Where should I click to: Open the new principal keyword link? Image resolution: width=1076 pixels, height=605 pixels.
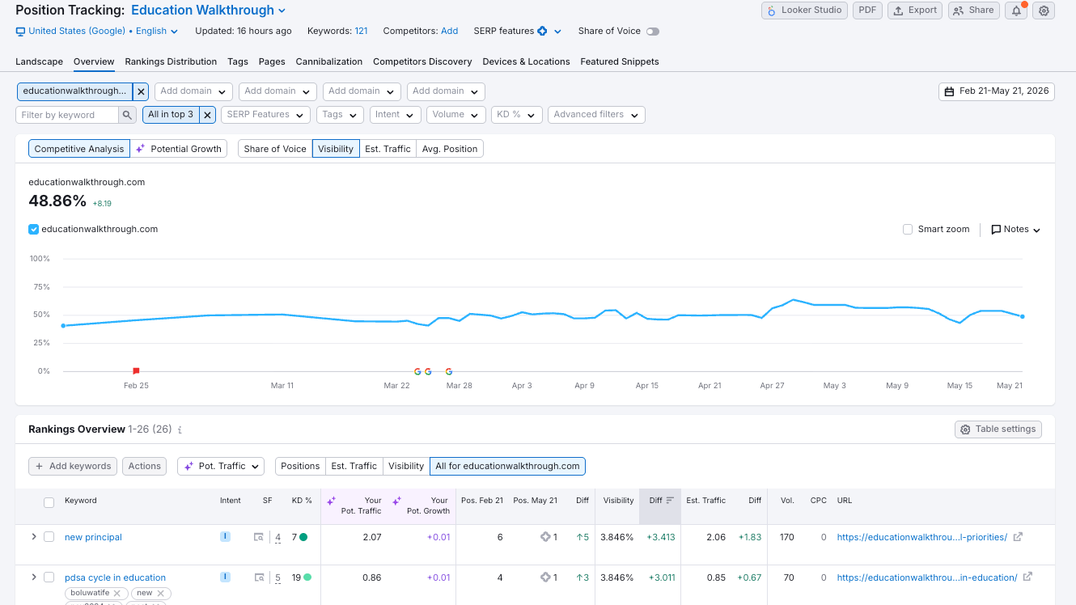point(93,537)
